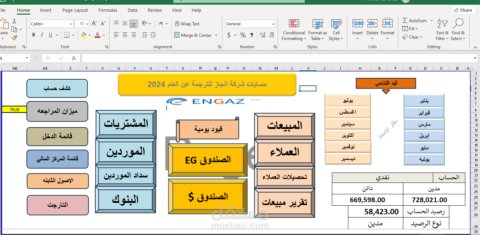
Task: Open the font size 11 dropdown
Action: (87, 24)
